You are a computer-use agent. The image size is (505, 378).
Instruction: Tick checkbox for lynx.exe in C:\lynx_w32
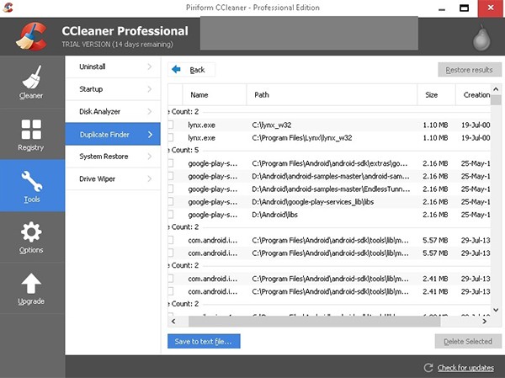click(172, 125)
